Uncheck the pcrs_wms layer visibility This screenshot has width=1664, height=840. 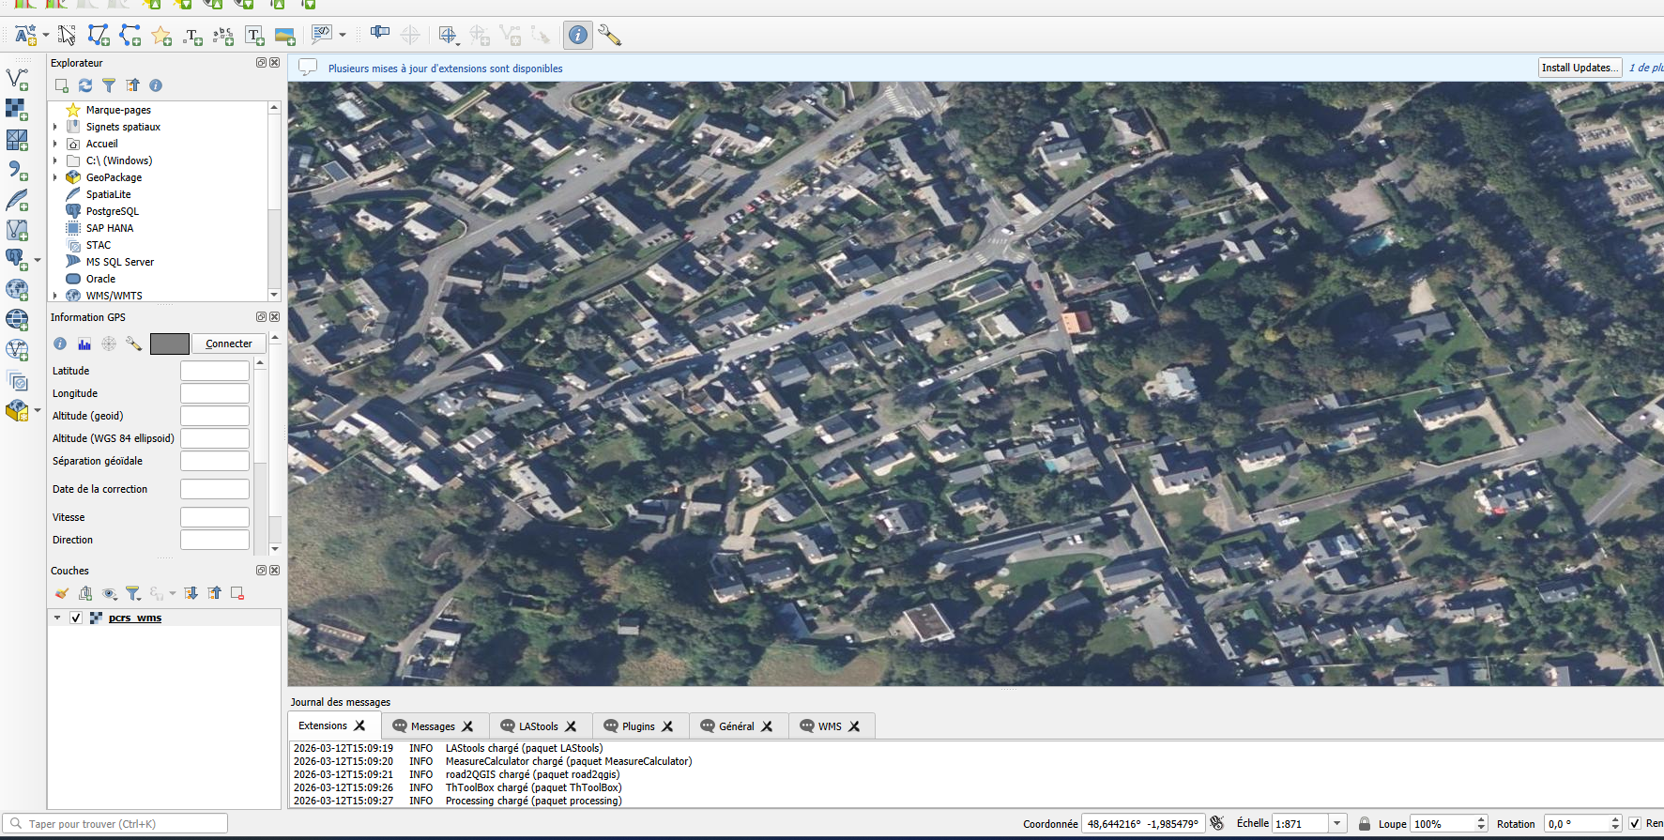click(76, 618)
